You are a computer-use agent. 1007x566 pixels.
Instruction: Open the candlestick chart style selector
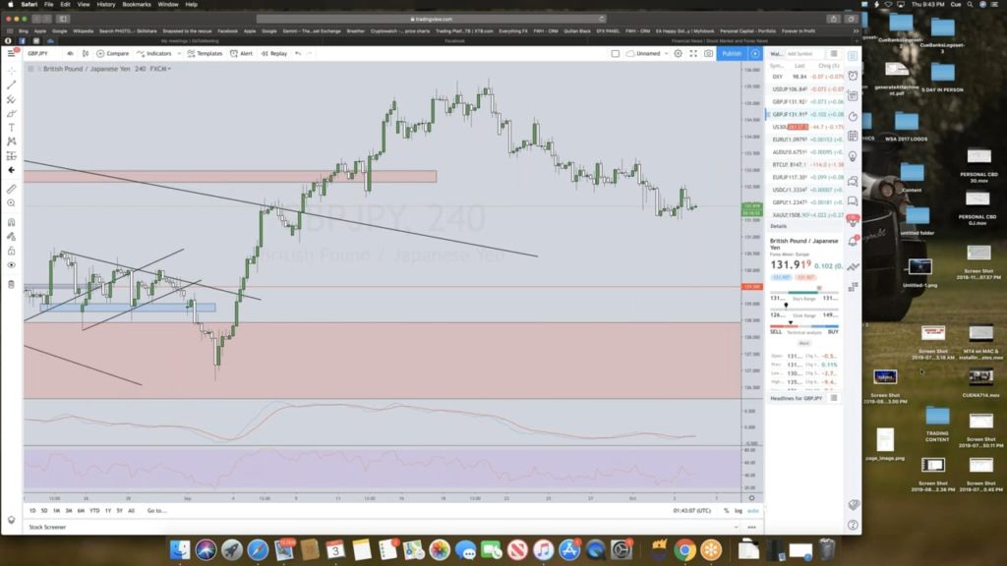click(86, 53)
